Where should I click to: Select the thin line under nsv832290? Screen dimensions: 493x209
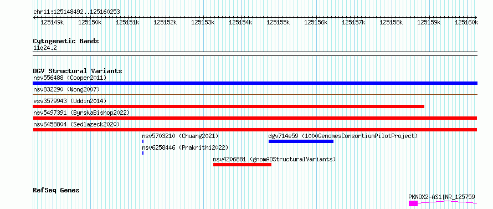point(255,94)
